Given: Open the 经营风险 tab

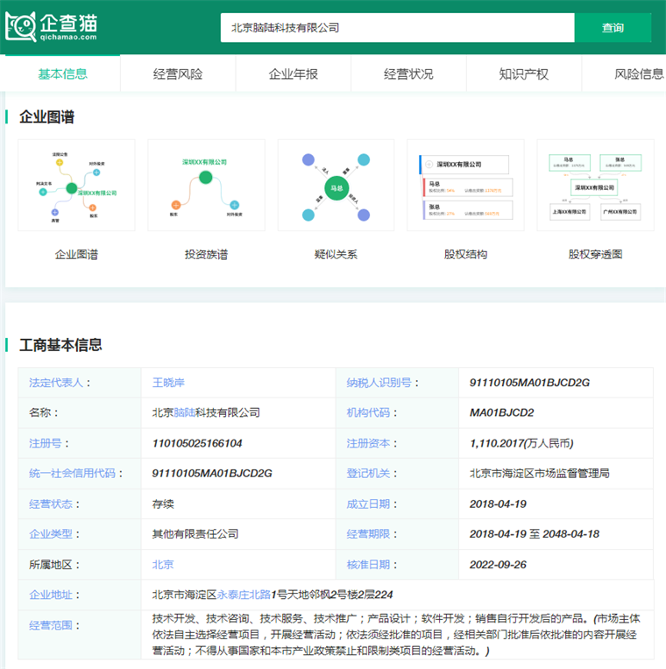Looking at the screenshot, I should (x=178, y=74).
